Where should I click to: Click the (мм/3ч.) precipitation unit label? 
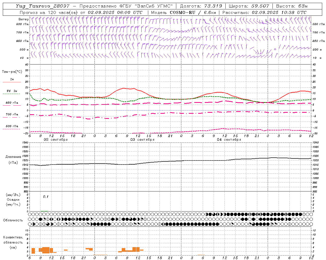[13, 195]
